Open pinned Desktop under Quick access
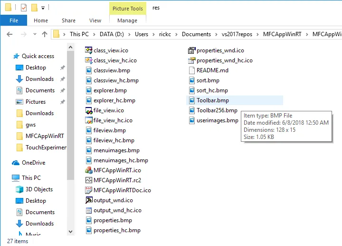The height and width of the screenshot is (246, 342). pos(36,68)
